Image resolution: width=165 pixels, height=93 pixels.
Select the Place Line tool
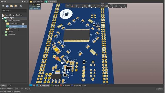[x=124, y=6]
